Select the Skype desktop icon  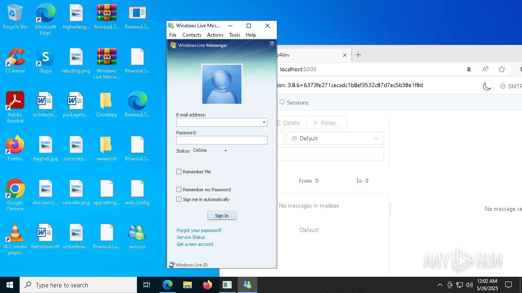point(45,61)
